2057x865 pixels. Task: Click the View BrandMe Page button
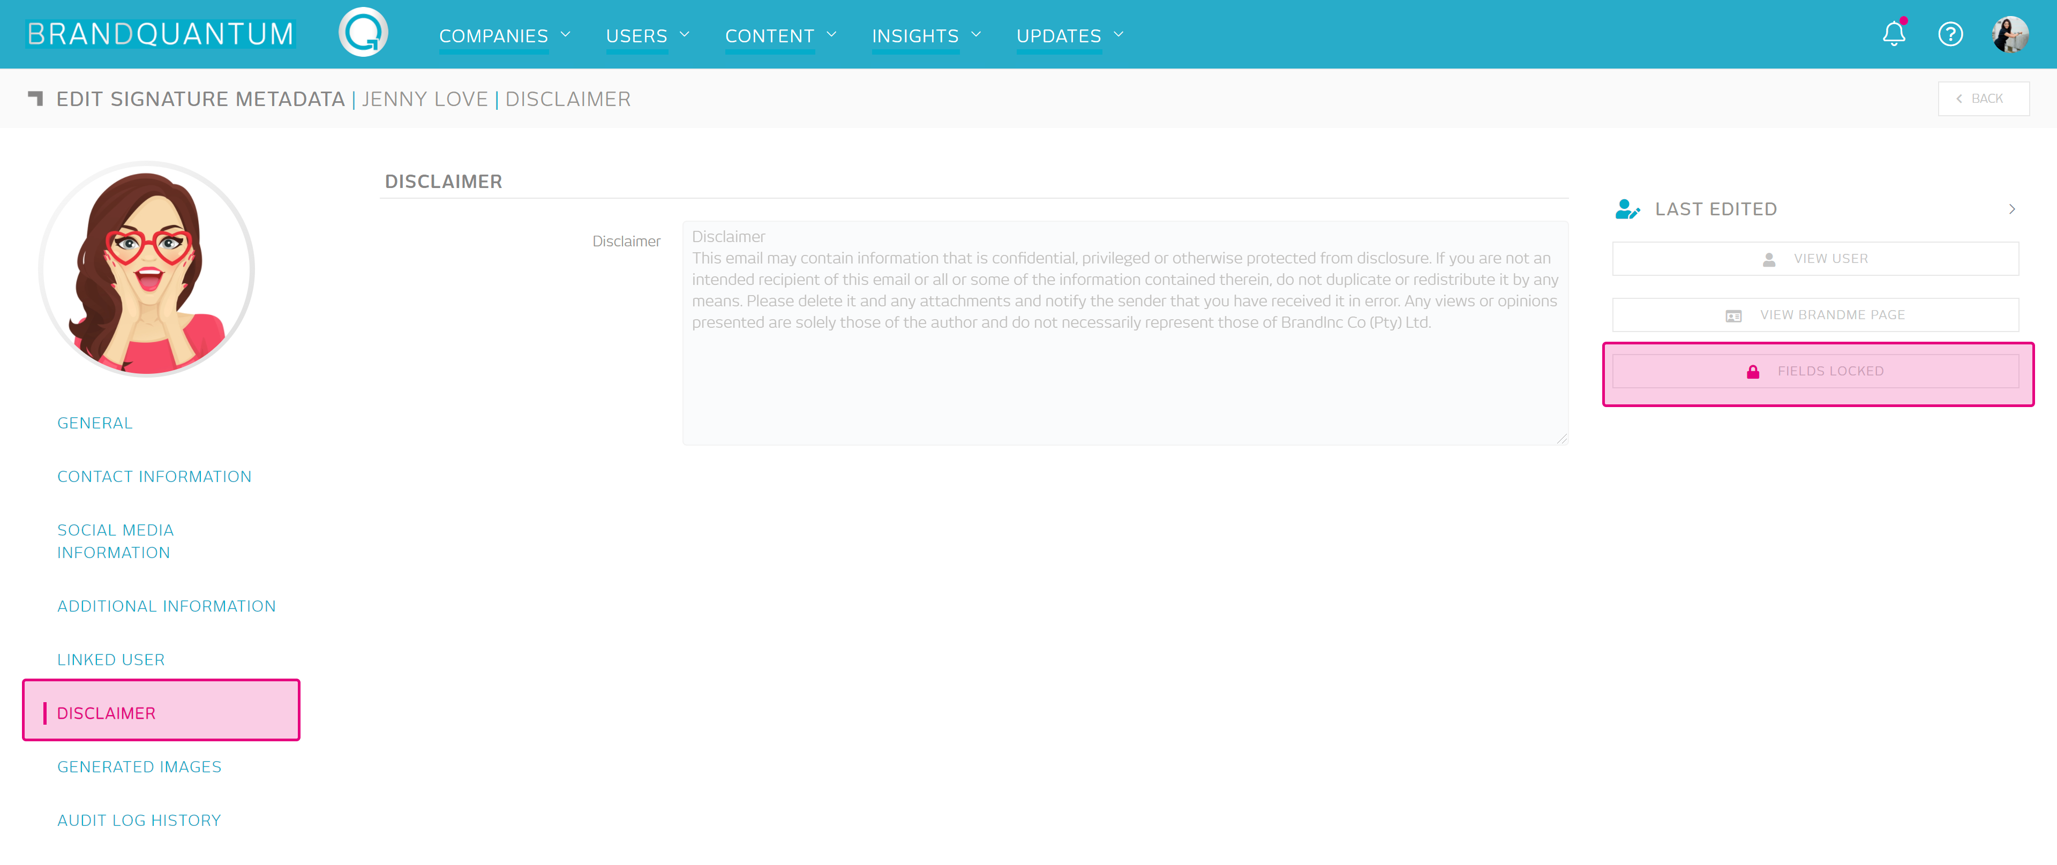point(1815,315)
